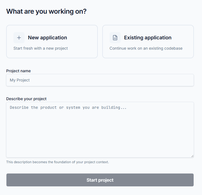Select the New application card

pyautogui.click(x=52, y=42)
